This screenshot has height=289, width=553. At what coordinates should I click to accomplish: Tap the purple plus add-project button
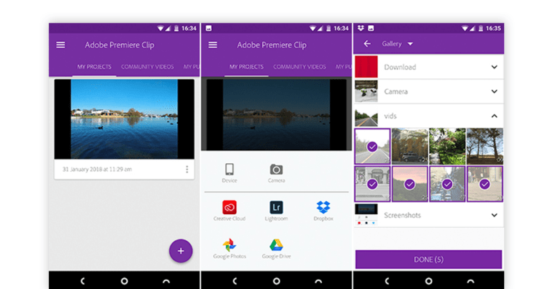point(181,251)
